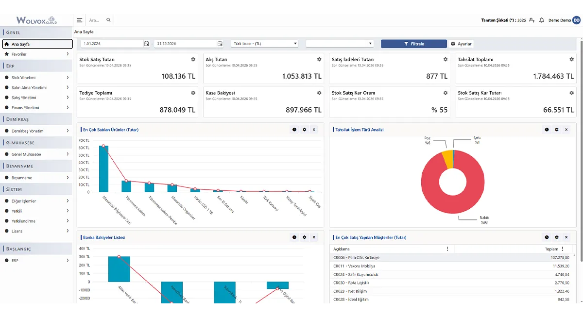Click the gear icon on Stok Satış Tutarı card
Image resolution: width=583 pixels, height=317 pixels.
coord(193,59)
